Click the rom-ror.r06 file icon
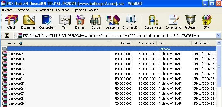 tap(5, 88)
